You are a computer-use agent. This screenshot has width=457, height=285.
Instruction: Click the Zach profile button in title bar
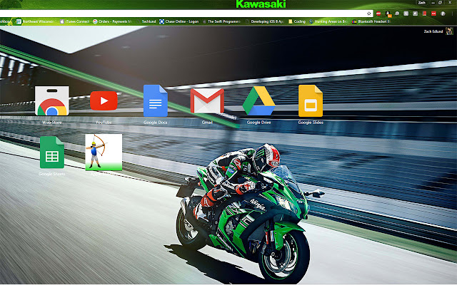[422, 3]
